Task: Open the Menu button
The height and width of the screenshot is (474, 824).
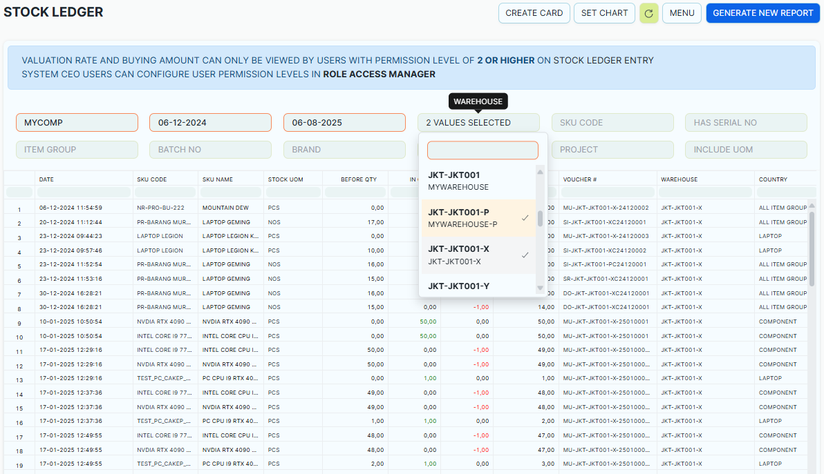Action: point(682,13)
